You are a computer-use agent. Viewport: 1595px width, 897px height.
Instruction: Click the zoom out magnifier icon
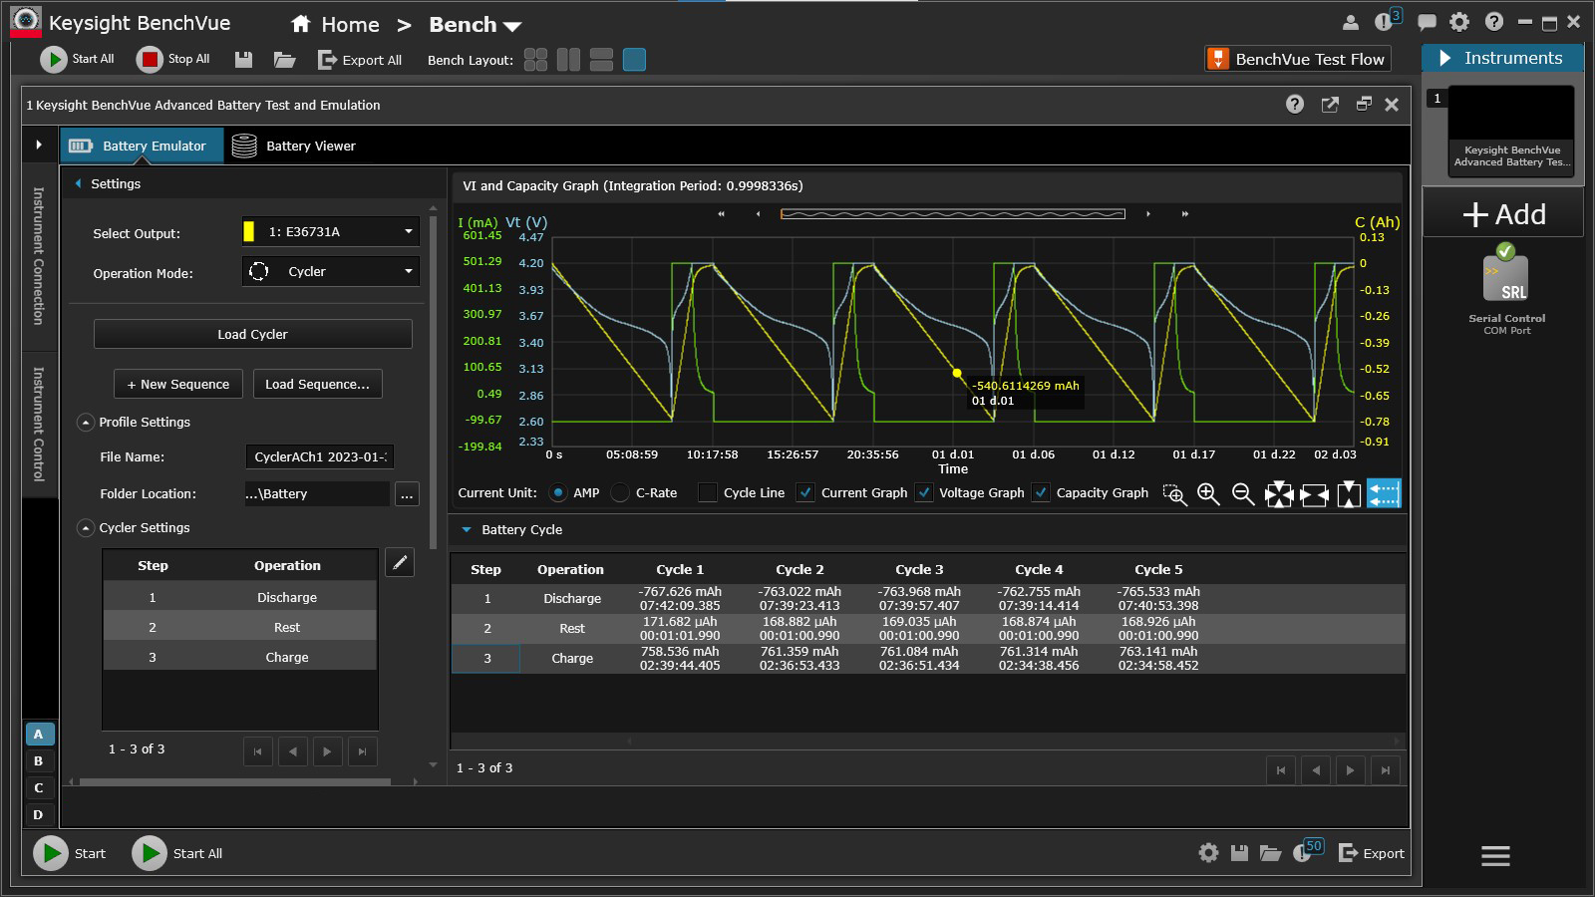pyautogui.click(x=1242, y=493)
